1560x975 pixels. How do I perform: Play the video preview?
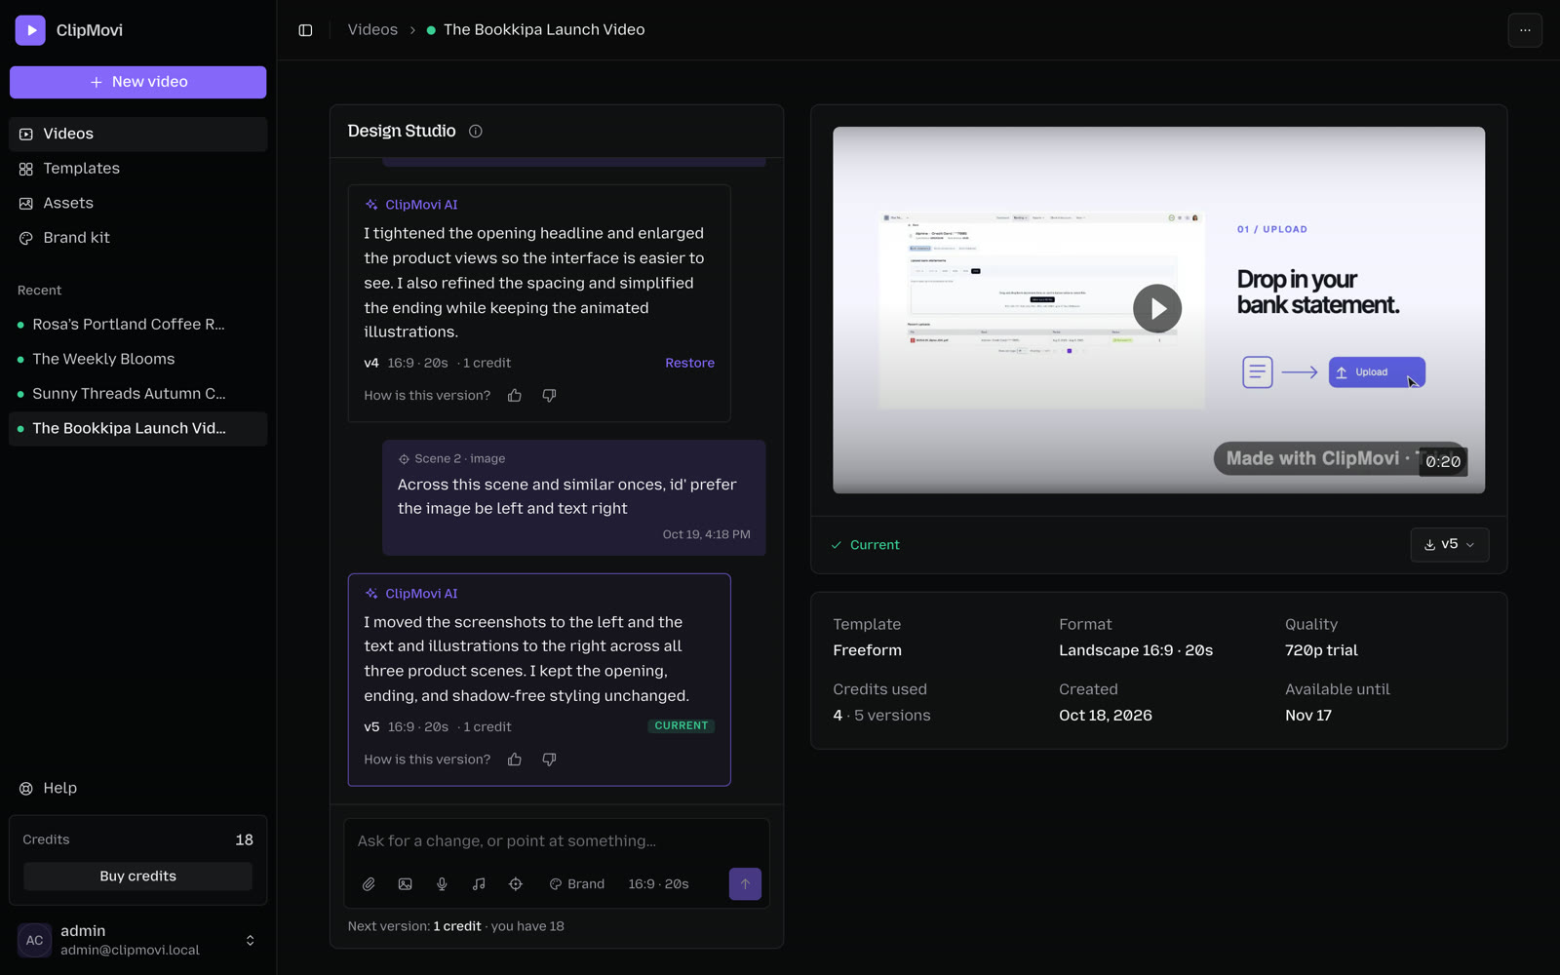pyautogui.click(x=1157, y=309)
